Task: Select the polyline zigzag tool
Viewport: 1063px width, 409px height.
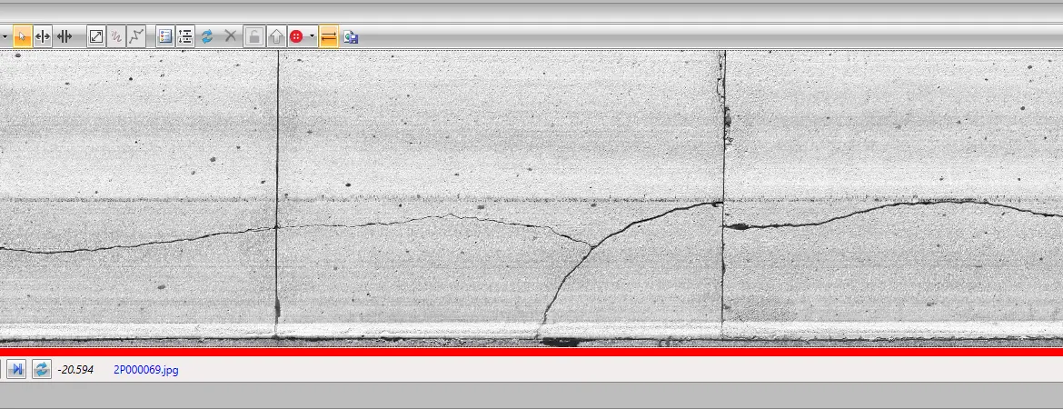Action: click(136, 36)
